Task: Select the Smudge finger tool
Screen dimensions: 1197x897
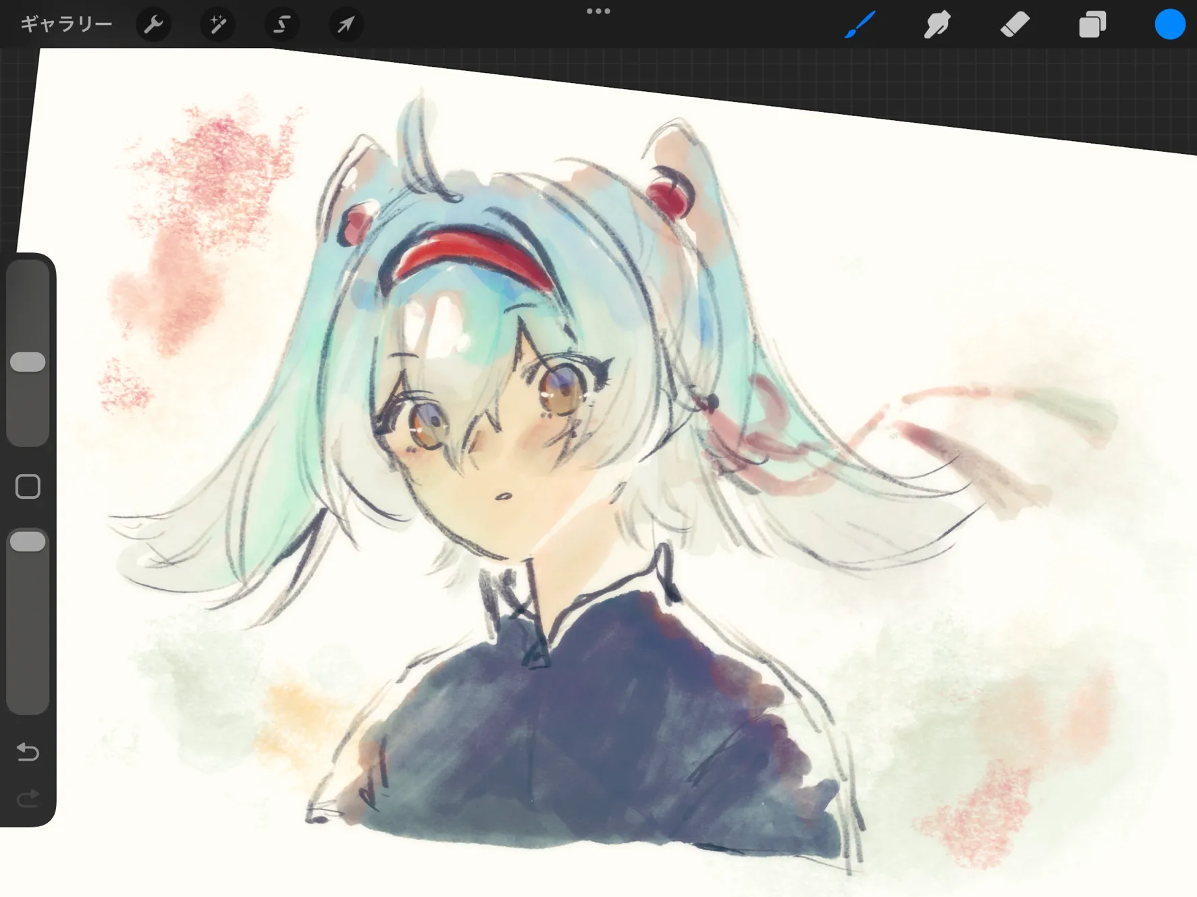Action: coord(937,24)
